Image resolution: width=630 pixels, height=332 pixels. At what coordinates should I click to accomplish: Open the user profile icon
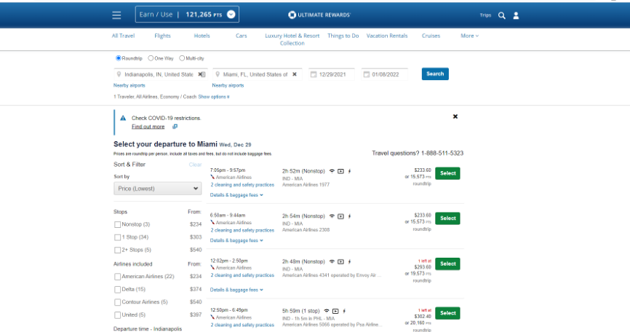click(516, 15)
